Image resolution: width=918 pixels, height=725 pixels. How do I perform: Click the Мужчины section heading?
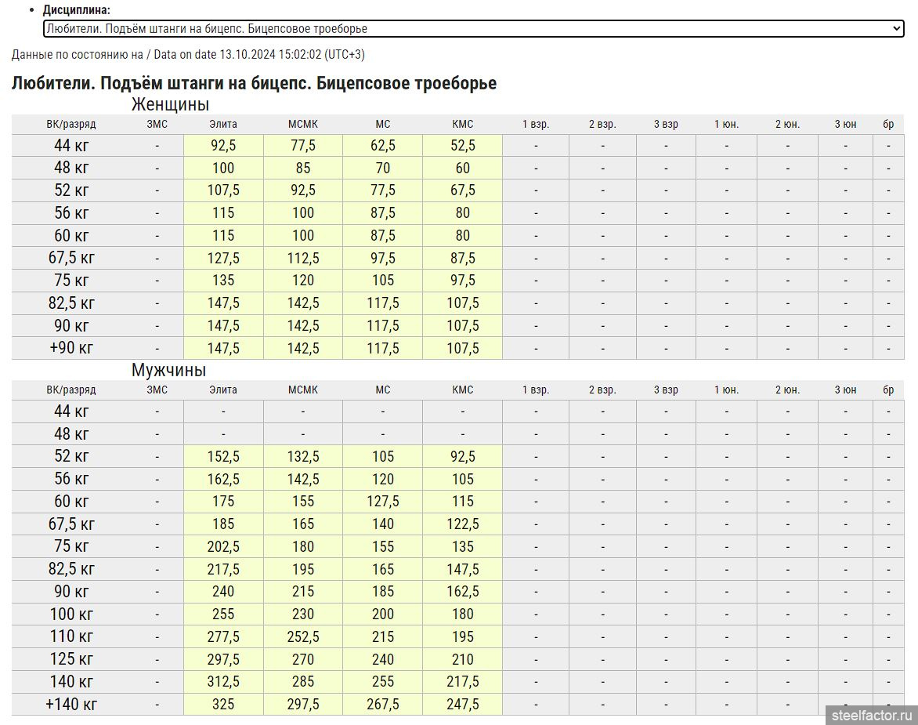click(x=168, y=370)
